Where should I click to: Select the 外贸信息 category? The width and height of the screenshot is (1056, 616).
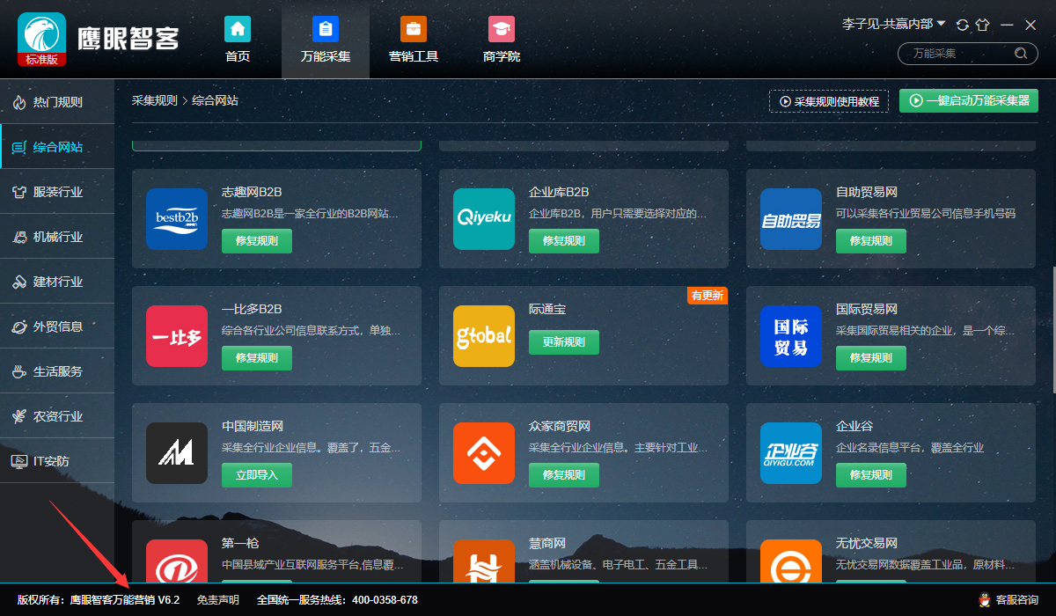point(57,326)
